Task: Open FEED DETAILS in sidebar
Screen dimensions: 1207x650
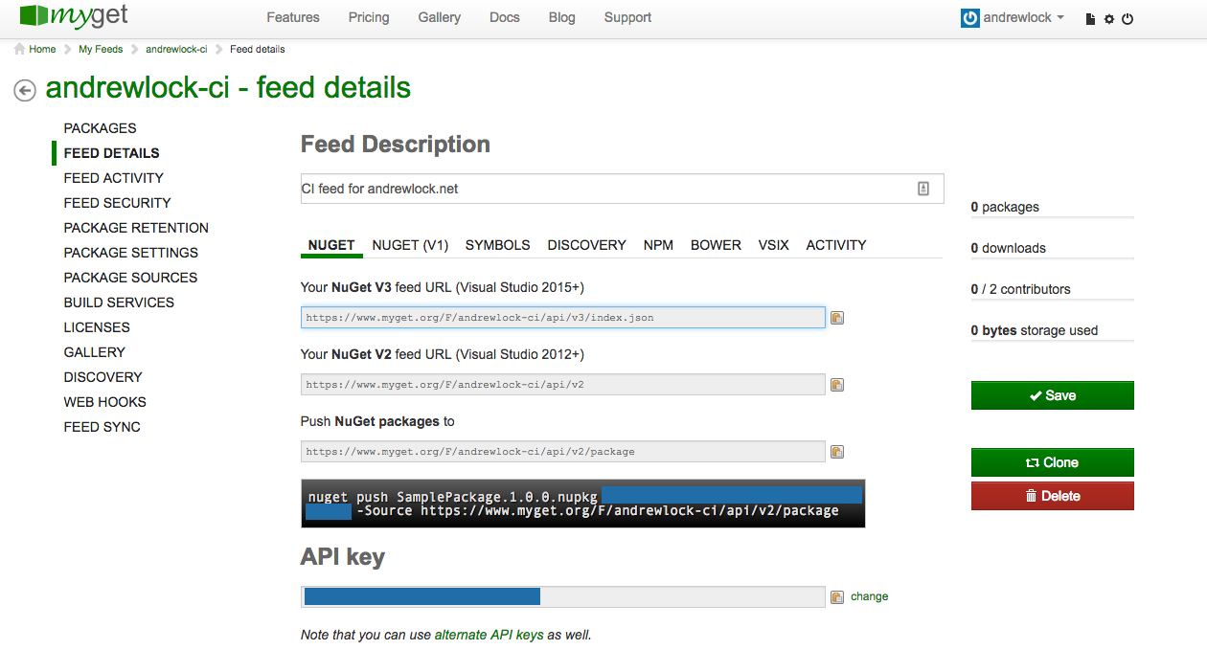Action: (x=112, y=153)
